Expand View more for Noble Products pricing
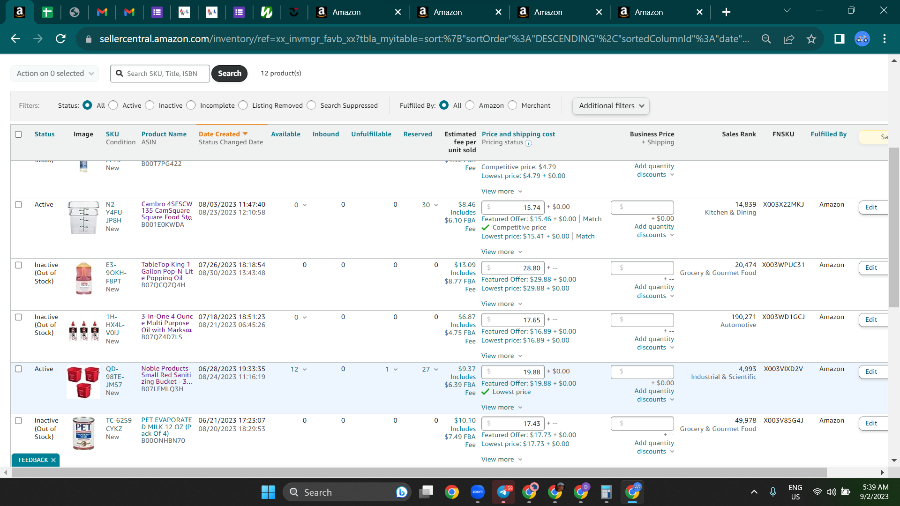Viewport: 900px width, 506px height. click(x=502, y=408)
